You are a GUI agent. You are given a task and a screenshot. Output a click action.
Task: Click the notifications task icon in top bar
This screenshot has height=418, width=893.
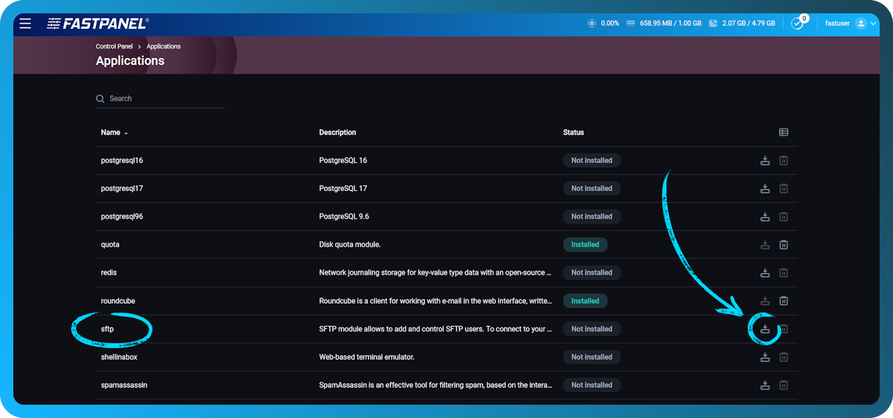point(798,23)
